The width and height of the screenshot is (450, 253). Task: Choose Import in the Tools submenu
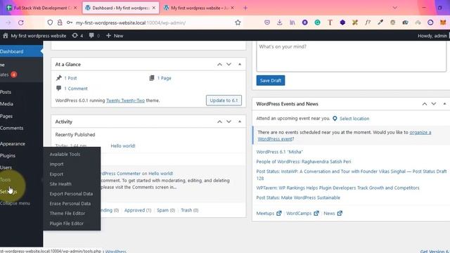click(56, 164)
